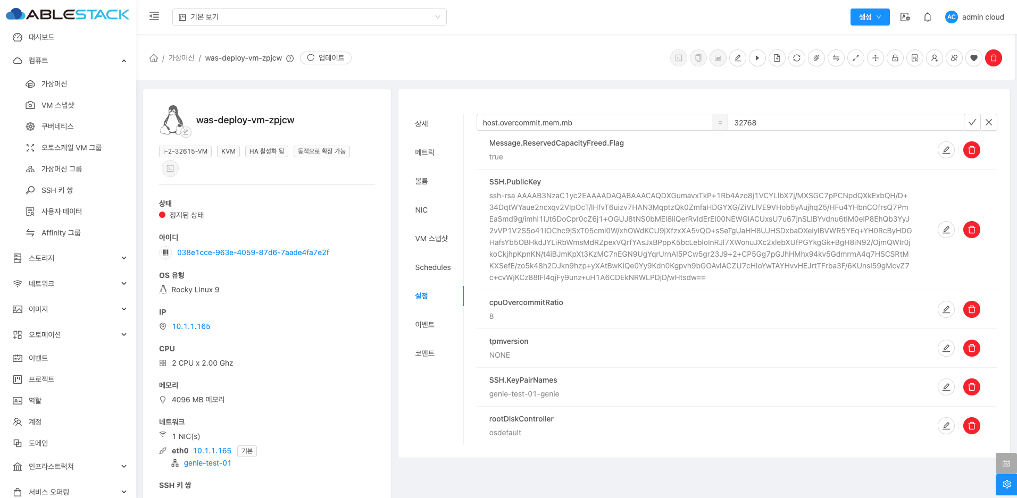The width and height of the screenshot is (1017, 498).
Task: Delete the SSH.KeyPairNames setting
Action: click(x=971, y=387)
